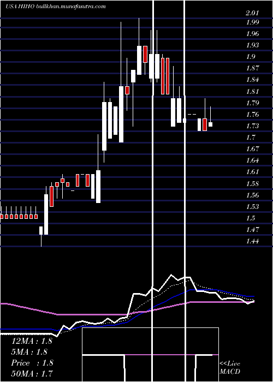Click the 1.93 price axis label
The height and width of the screenshot is (382, 273).
coord(252,45)
